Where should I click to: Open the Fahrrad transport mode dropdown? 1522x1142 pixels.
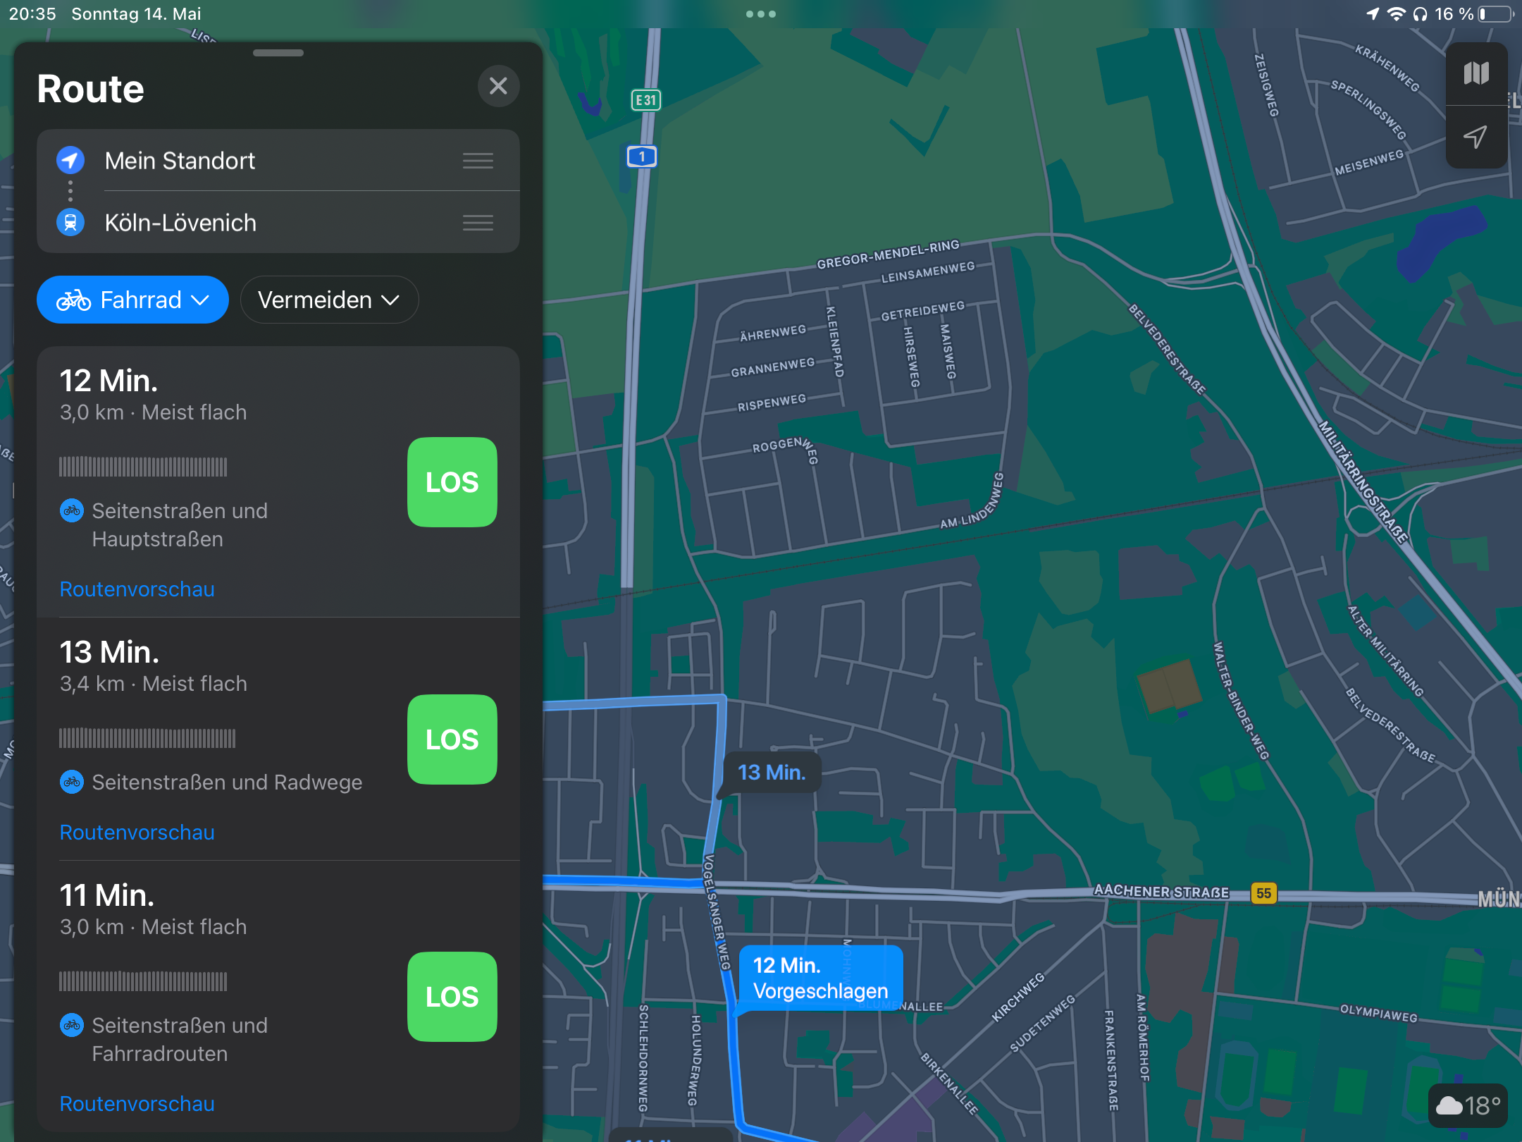tap(132, 300)
